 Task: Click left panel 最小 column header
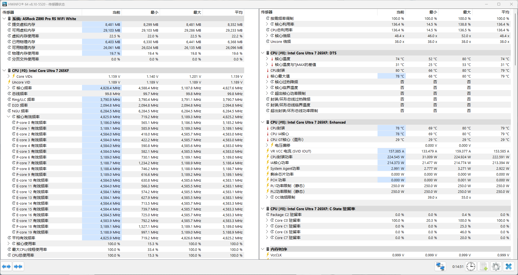click(x=141, y=12)
